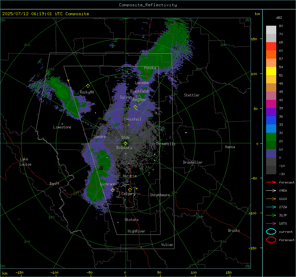
Task: Click the Stettler city label
Action: tap(192, 95)
